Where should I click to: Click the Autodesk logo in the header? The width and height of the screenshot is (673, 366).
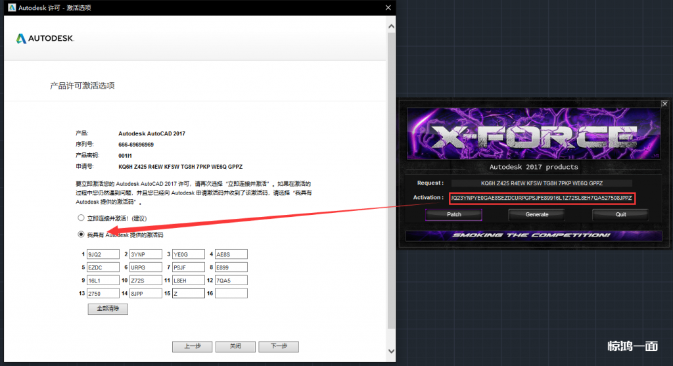pyautogui.click(x=45, y=39)
